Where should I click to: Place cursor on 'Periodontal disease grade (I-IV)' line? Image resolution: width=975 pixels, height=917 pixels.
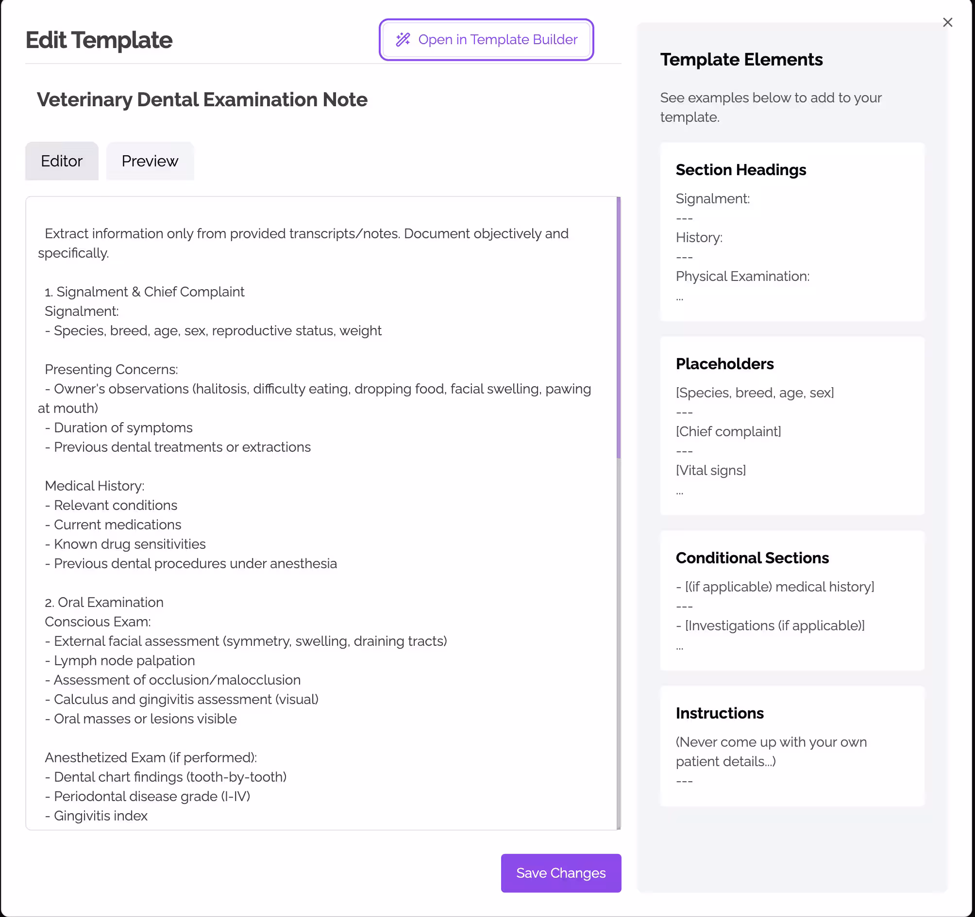151,797
